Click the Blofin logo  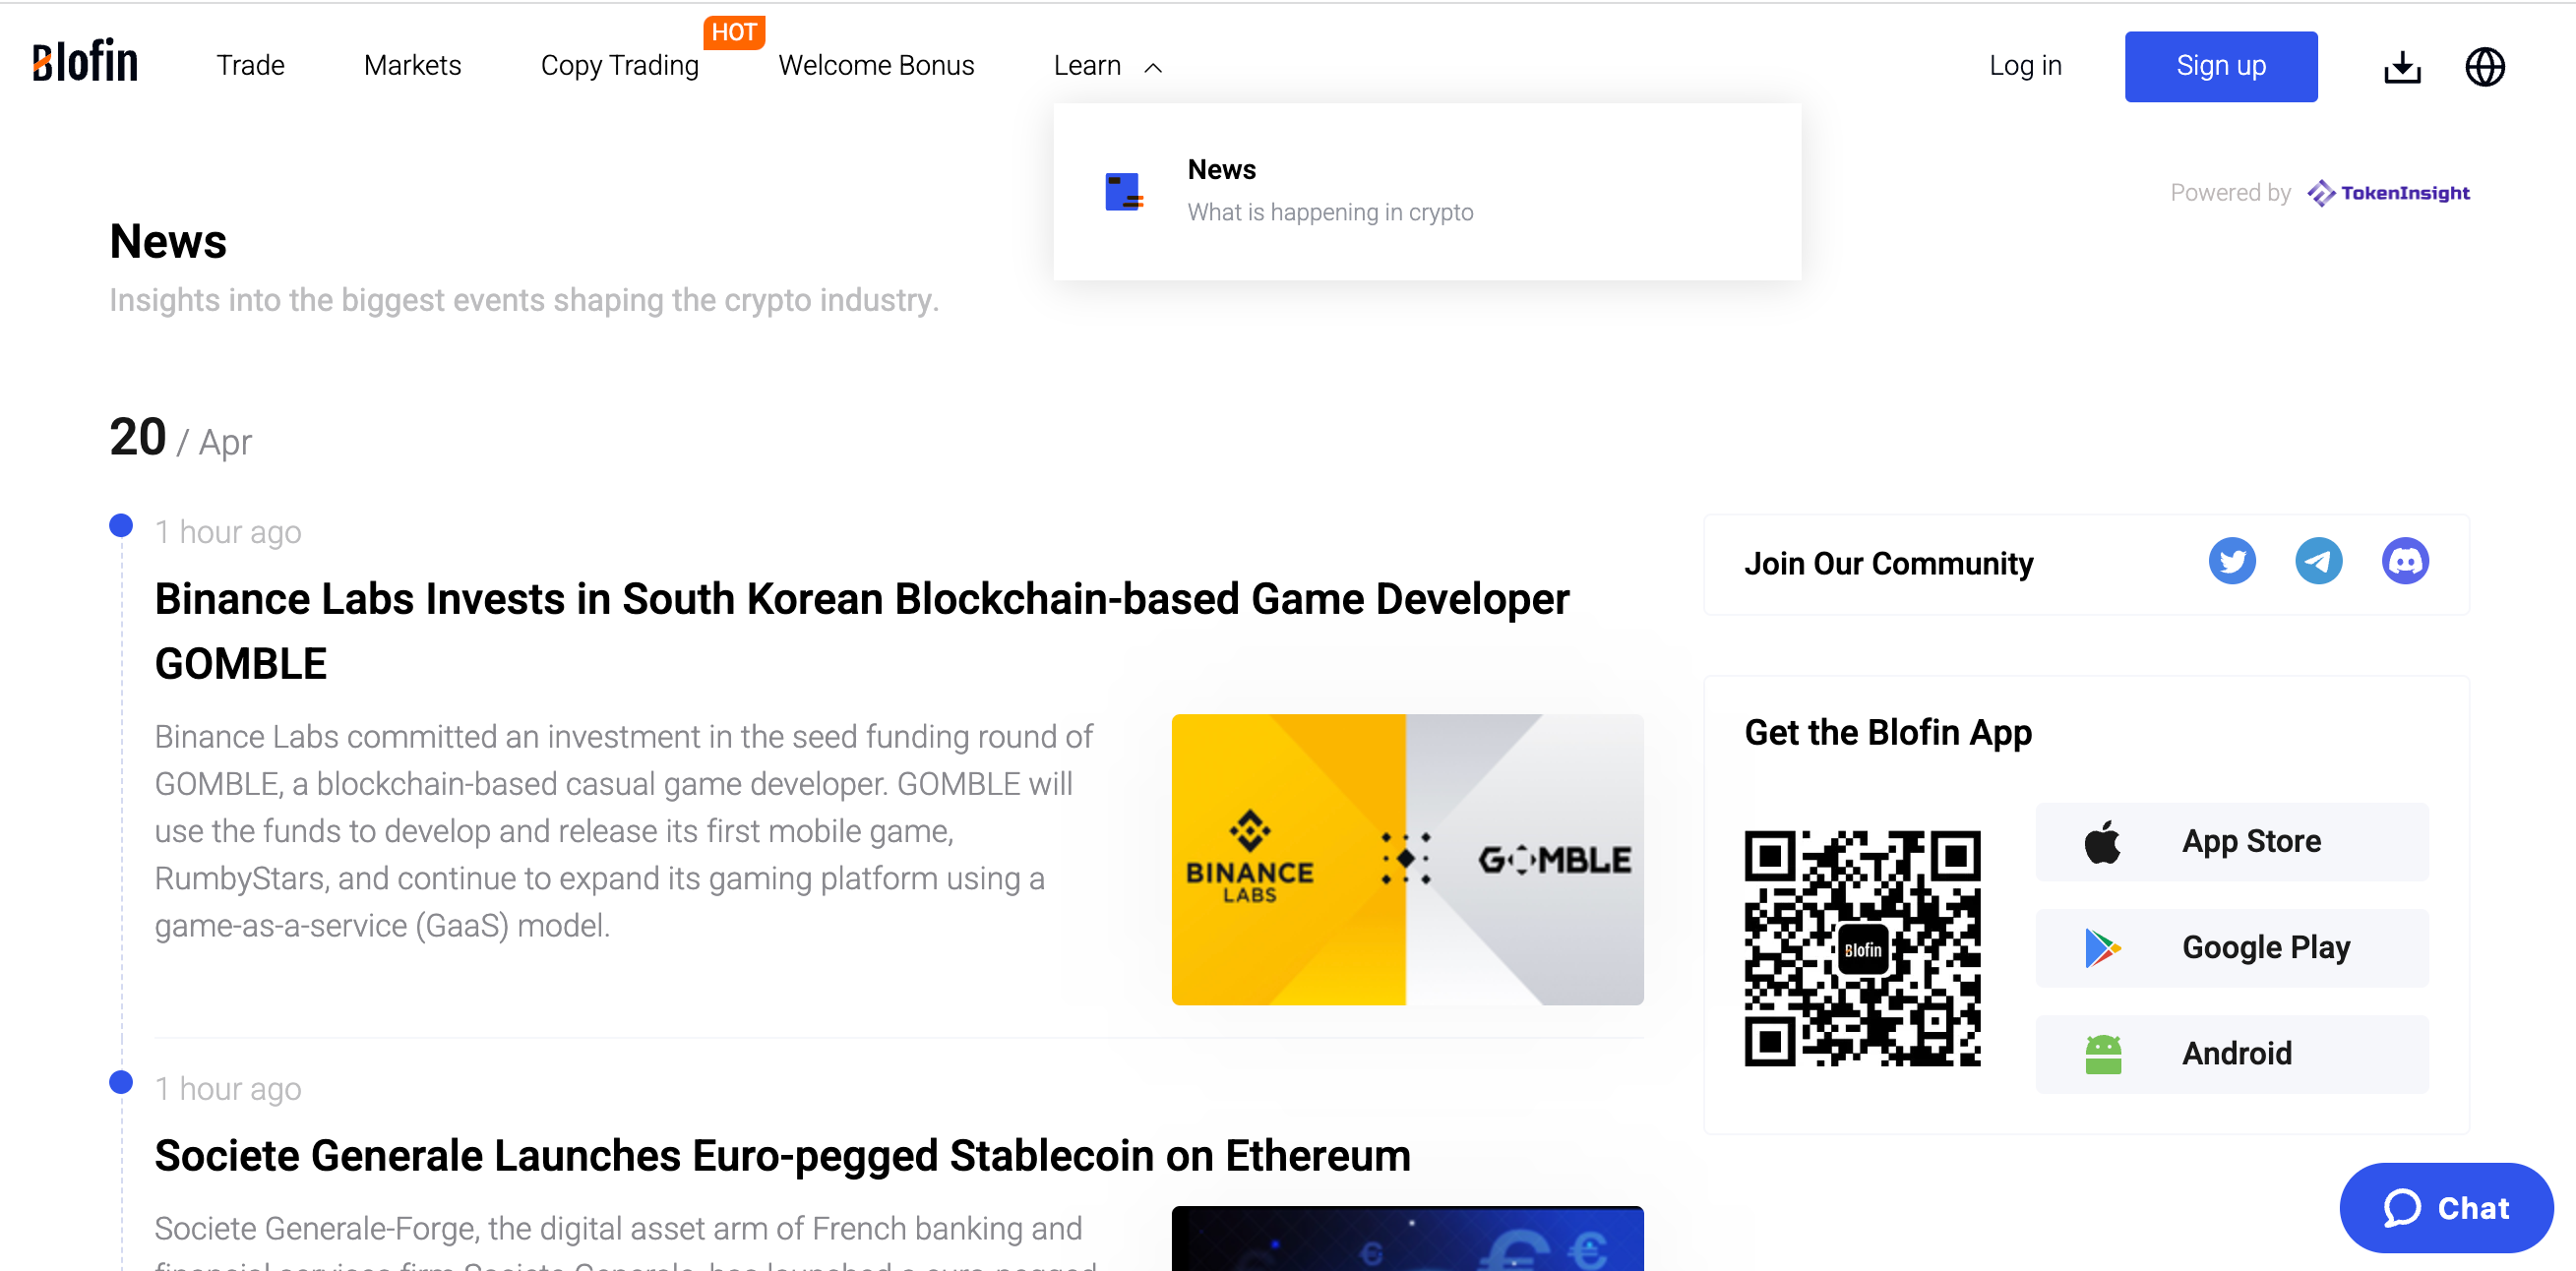[x=85, y=62]
